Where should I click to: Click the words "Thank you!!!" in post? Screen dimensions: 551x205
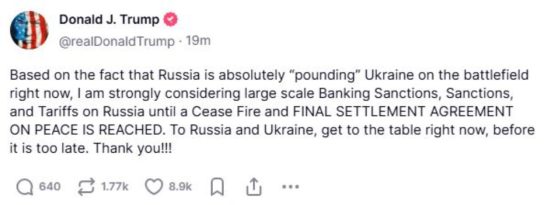tap(133, 148)
